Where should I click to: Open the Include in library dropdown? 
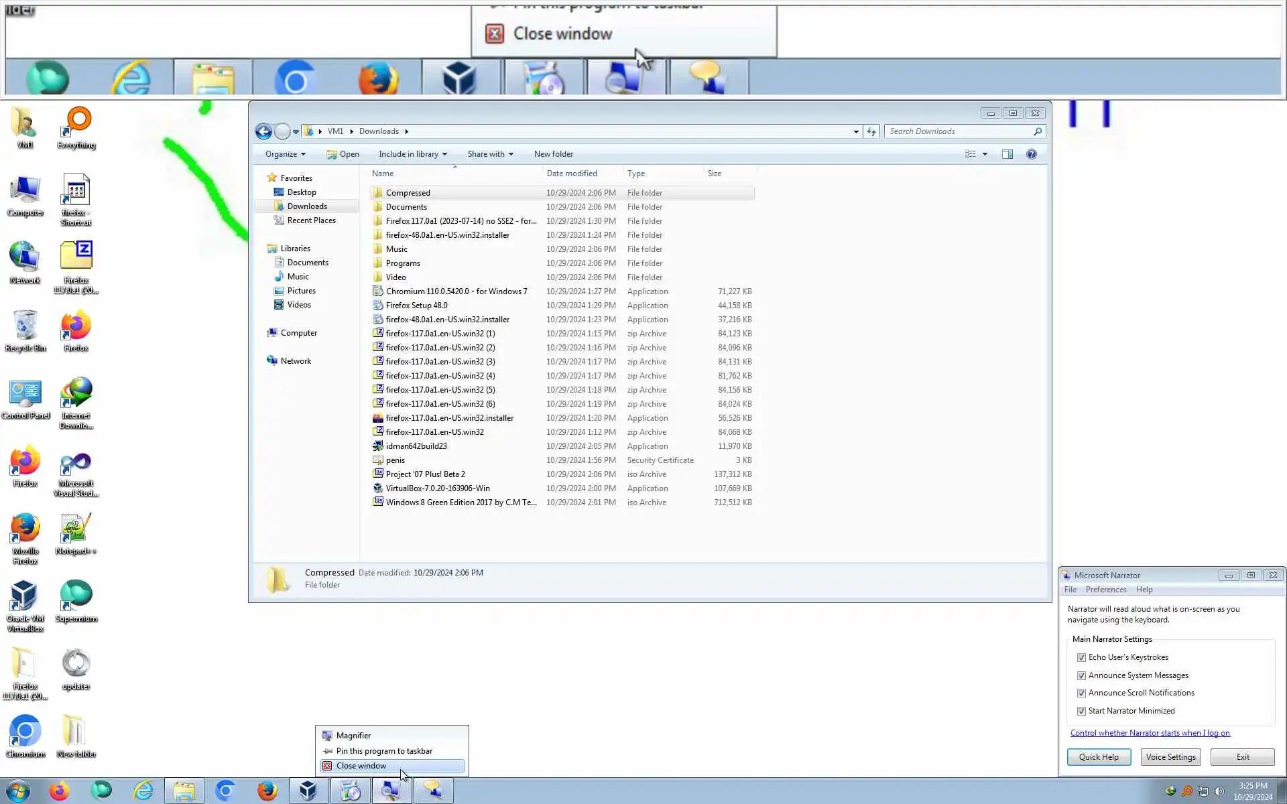(412, 154)
